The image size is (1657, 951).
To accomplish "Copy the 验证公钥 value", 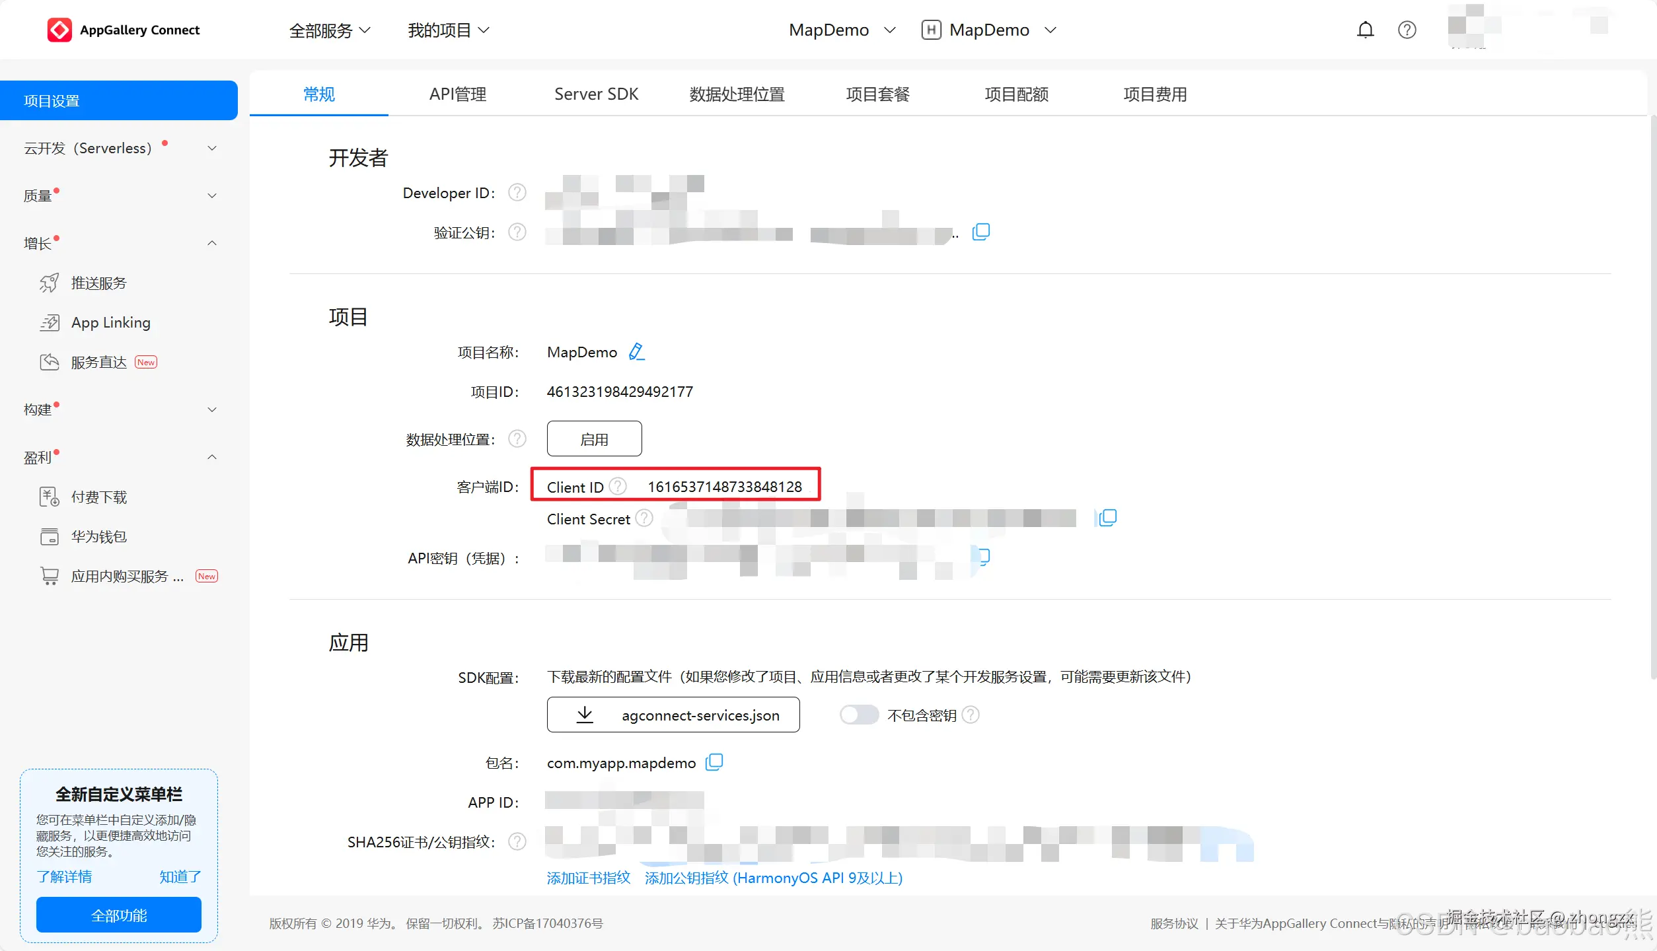I will point(981,232).
